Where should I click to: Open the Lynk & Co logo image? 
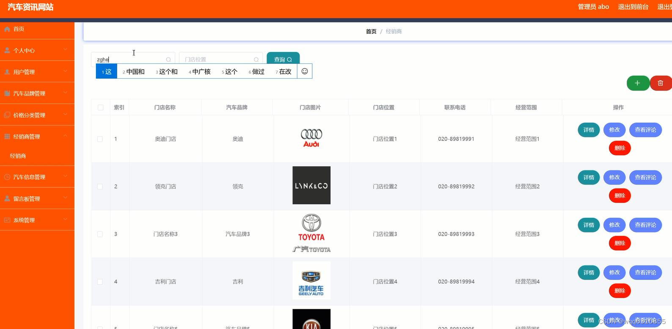(311, 185)
